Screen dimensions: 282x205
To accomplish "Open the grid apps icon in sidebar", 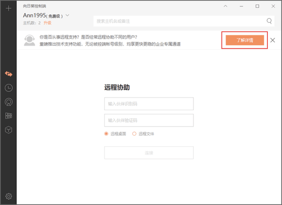I will [8, 116].
